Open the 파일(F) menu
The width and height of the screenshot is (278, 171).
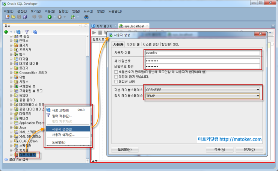[x=9, y=11]
